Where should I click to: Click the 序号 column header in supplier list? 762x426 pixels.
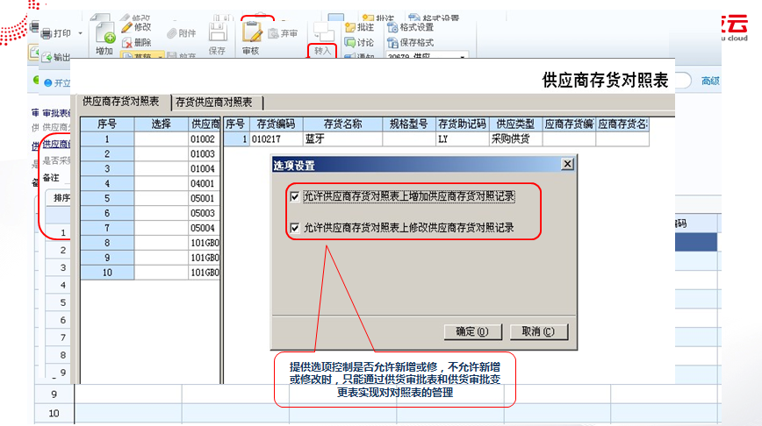click(107, 124)
